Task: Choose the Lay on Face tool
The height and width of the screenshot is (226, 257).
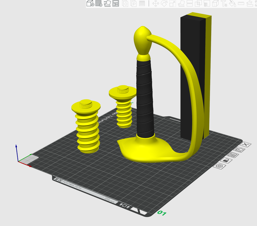Action: point(181,4)
